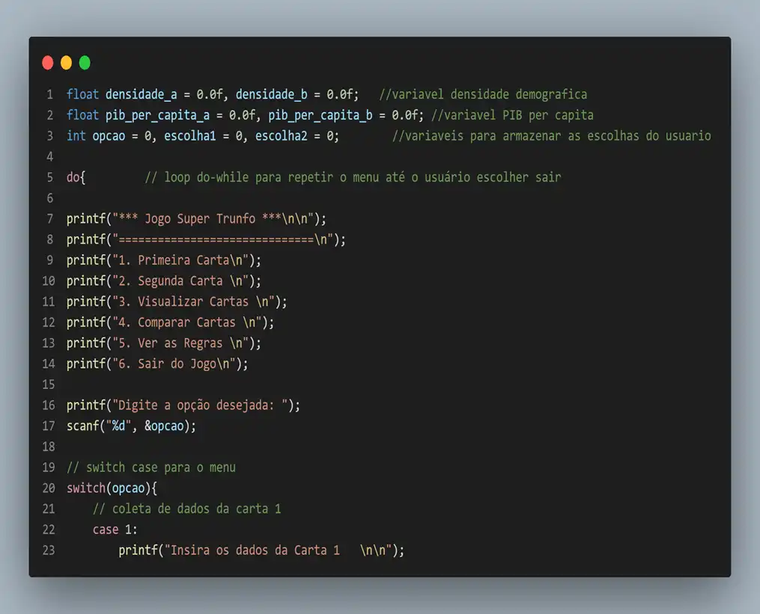
Task: Click the green maximize dot
Action: pyautogui.click(x=85, y=63)
